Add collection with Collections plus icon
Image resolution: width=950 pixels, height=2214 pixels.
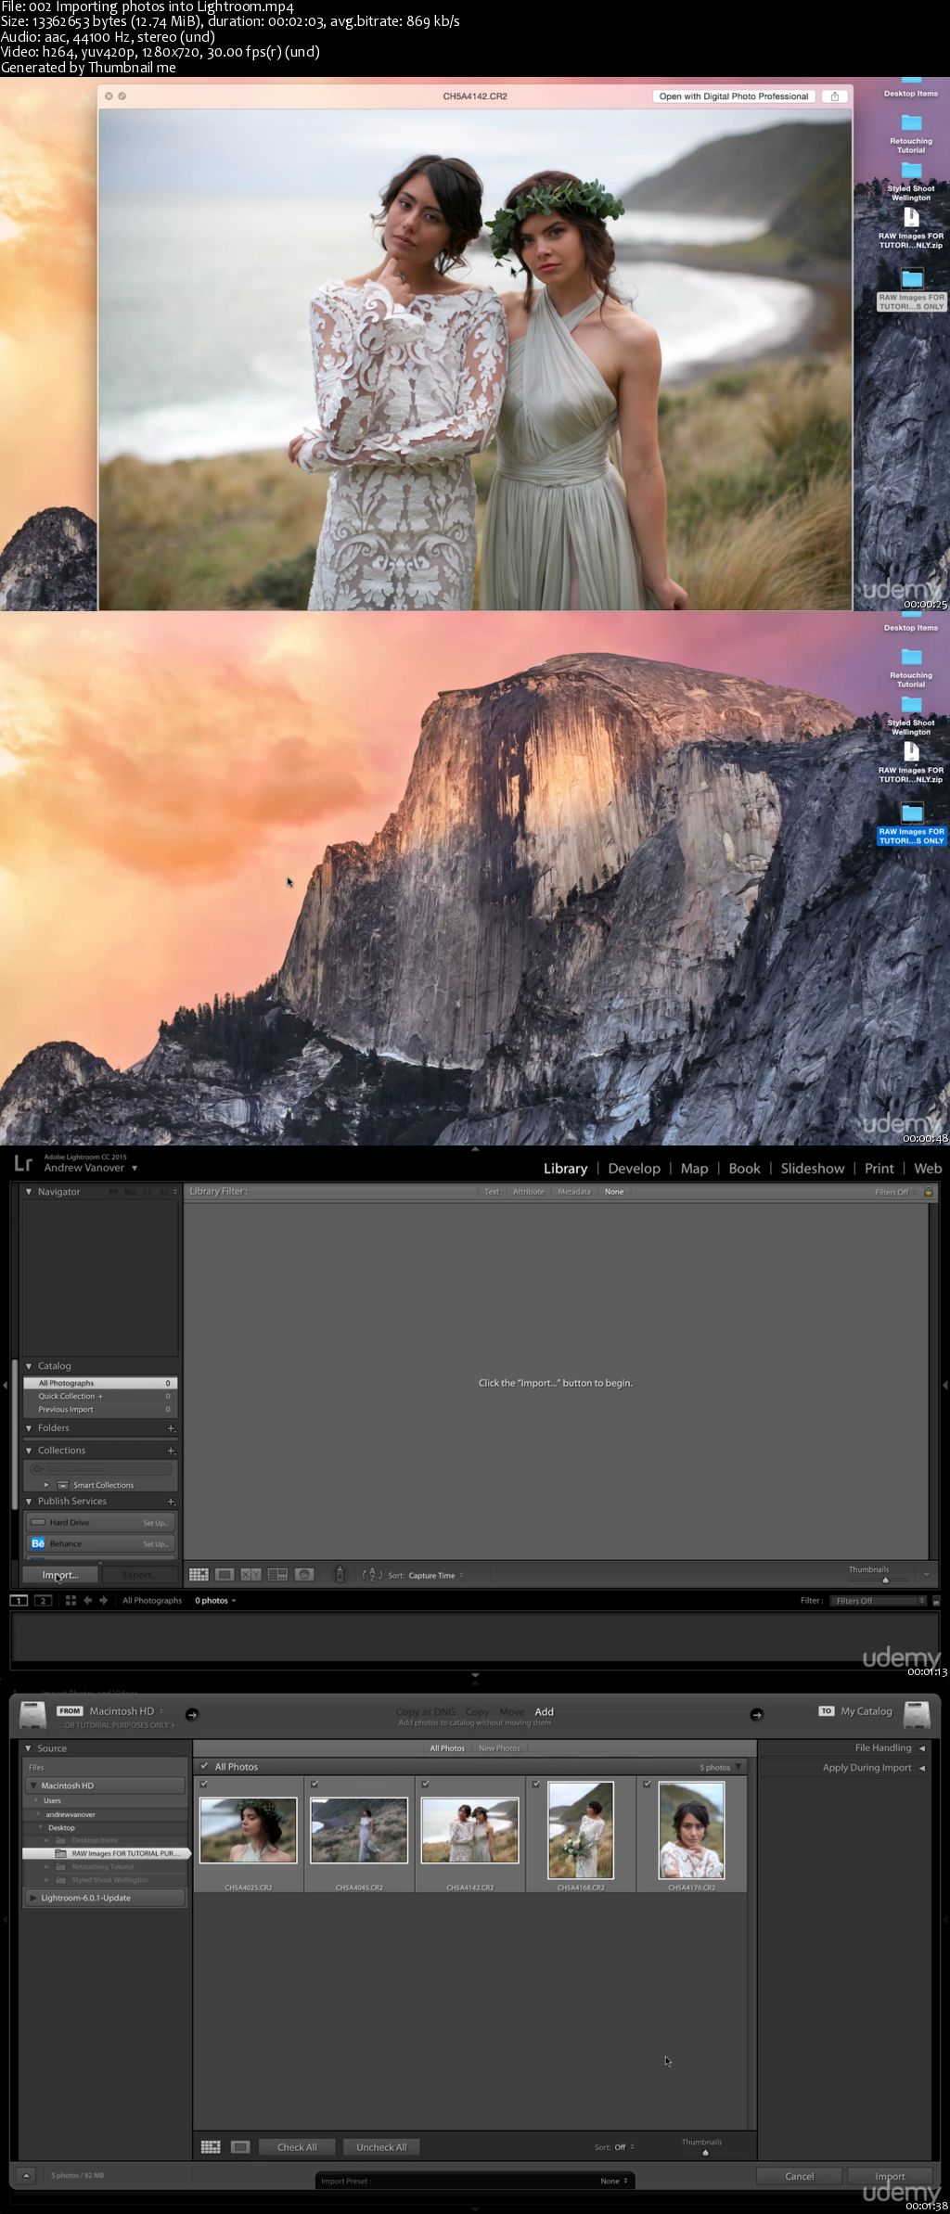click(171, 1451)
